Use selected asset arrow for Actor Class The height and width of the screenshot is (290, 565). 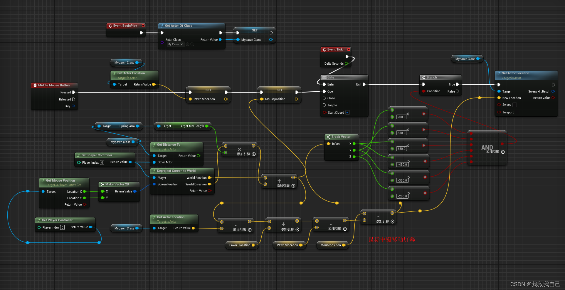click(x=187, y=44)
